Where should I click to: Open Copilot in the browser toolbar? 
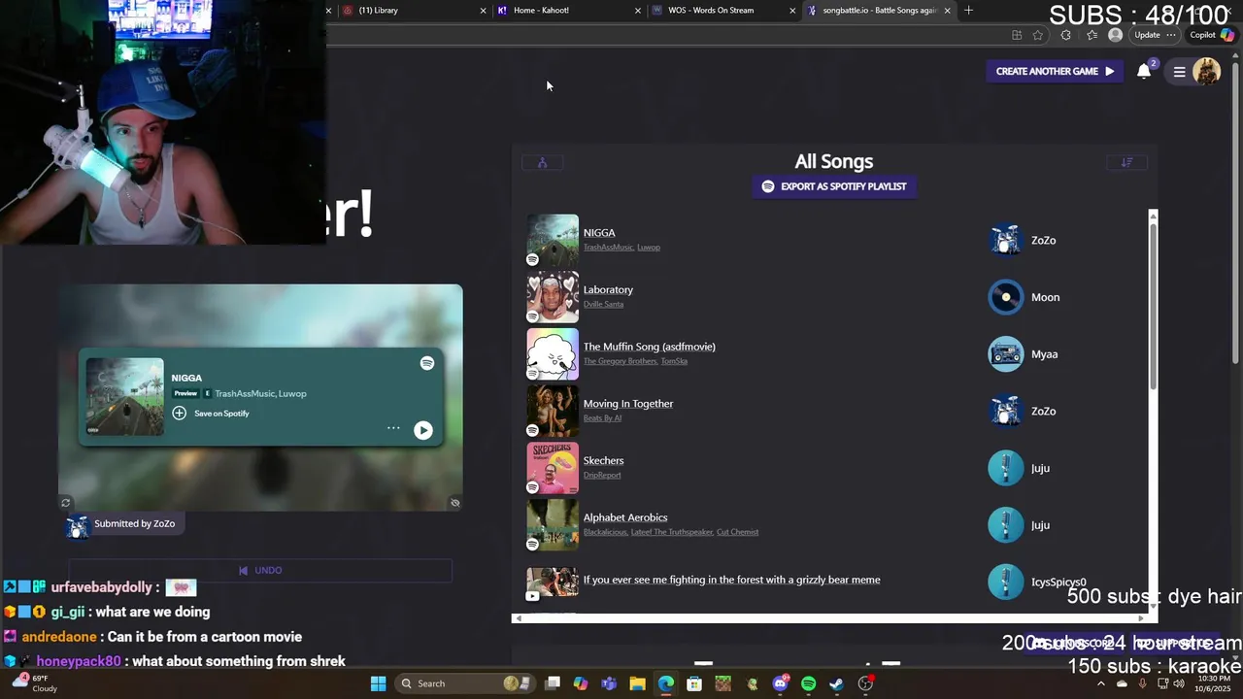click(x=1212, y=35)
